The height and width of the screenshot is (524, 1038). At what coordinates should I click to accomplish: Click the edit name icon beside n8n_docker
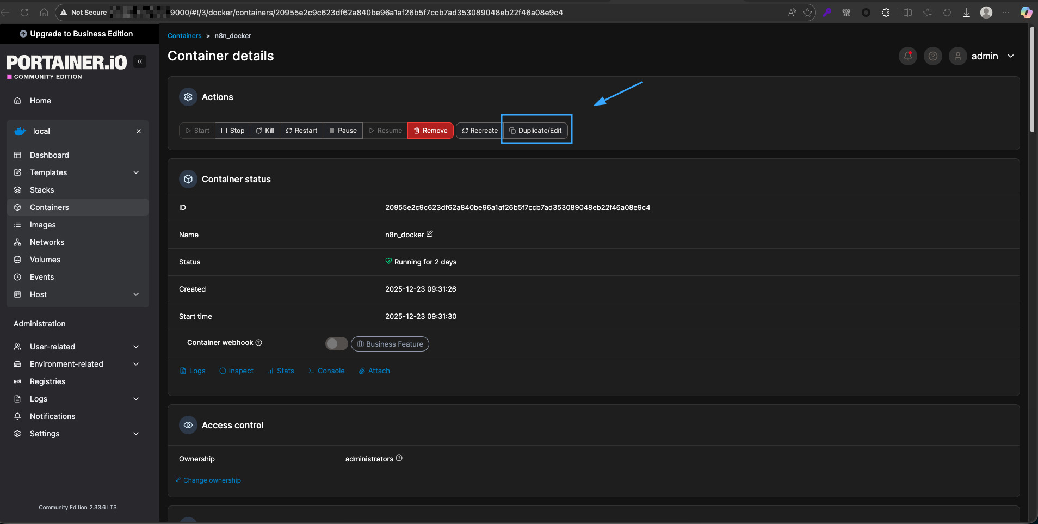coord(430,234)
